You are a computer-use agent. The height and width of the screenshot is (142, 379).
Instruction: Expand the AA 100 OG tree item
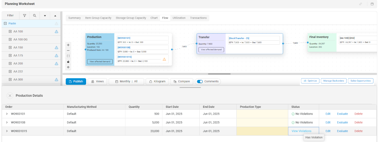[10, 39]
